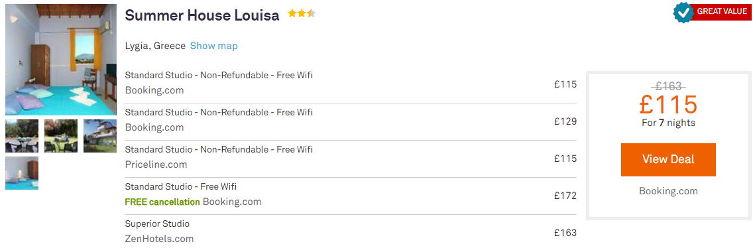This screenshot has height=250, width=753.
Task: Click the star rating next to the hotel name
Action: click(x=302, y=13)
